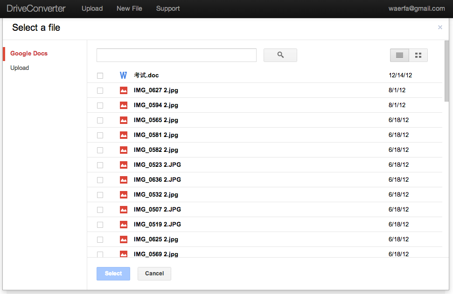Viewport: 453px width, 294px height.
Task: Click the file search text field
Action: click(x=176, y=55)
